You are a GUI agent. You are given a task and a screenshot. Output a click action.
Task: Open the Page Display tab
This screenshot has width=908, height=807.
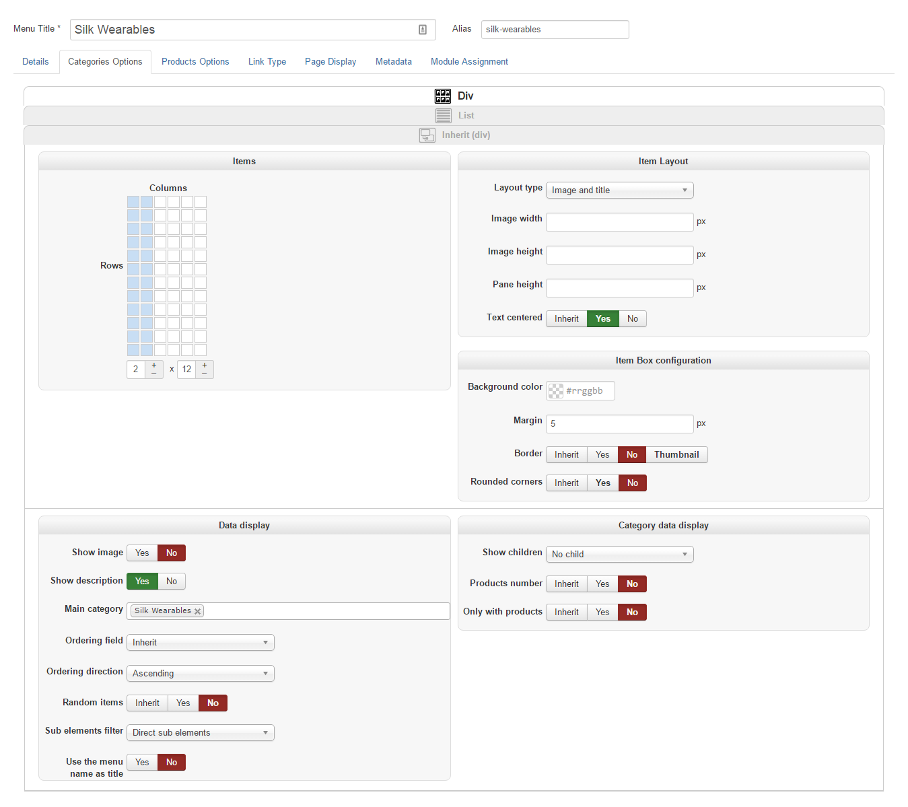[x=330, y=62]
